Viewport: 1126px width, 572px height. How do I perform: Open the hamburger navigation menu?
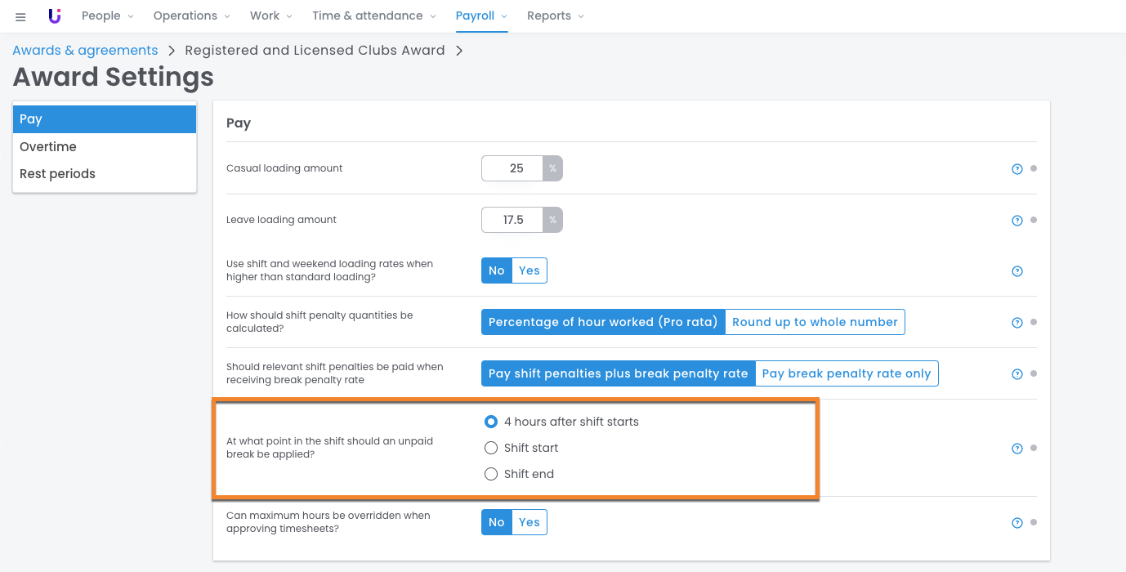pos(20,16)
